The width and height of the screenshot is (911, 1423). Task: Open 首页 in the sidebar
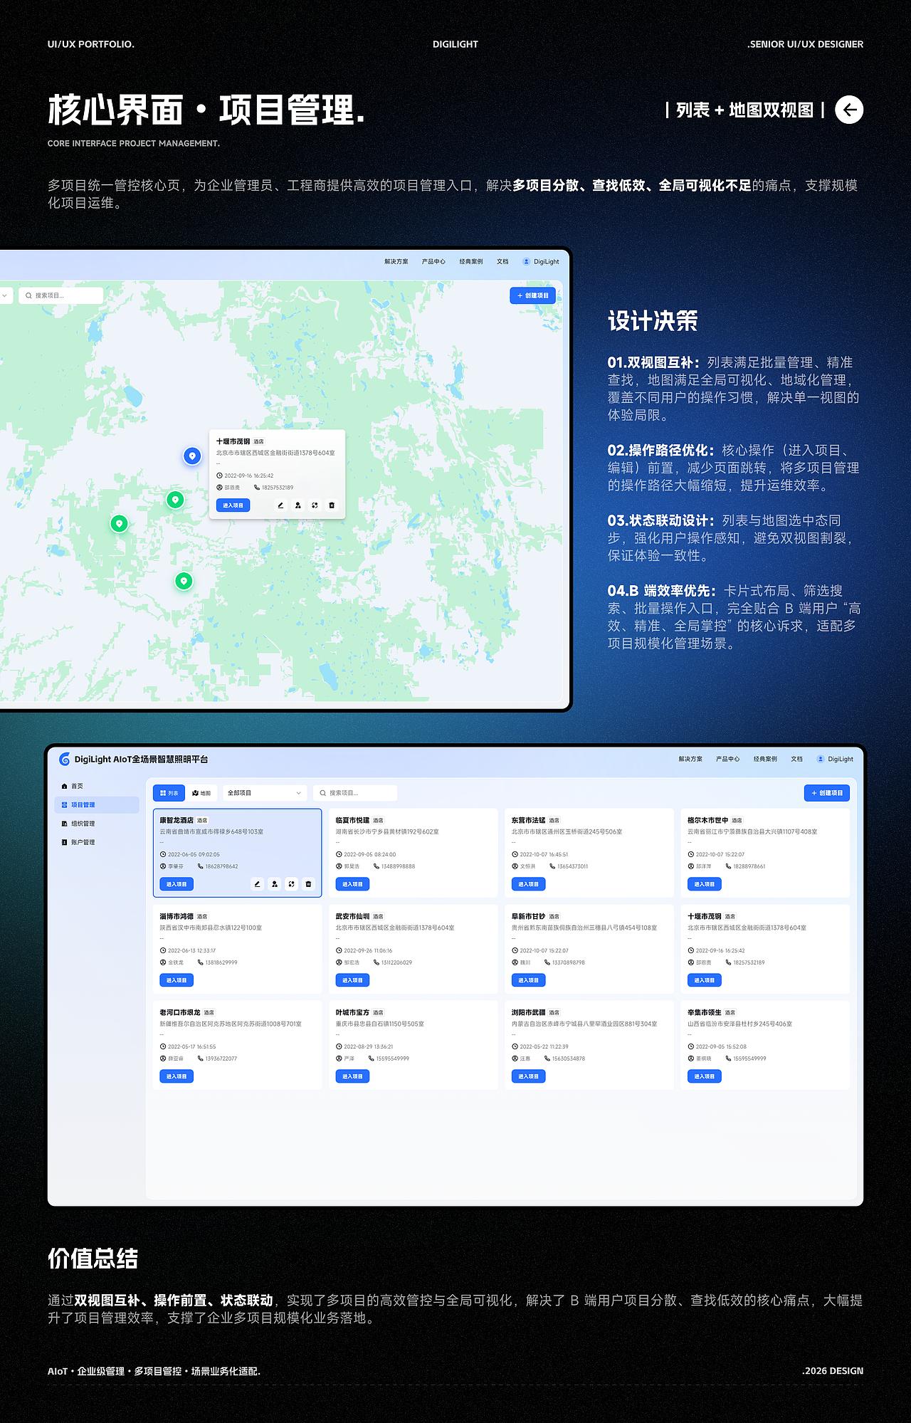[x=97, y=787]
